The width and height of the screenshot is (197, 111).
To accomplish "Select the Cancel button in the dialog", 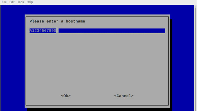I will 124,96.
